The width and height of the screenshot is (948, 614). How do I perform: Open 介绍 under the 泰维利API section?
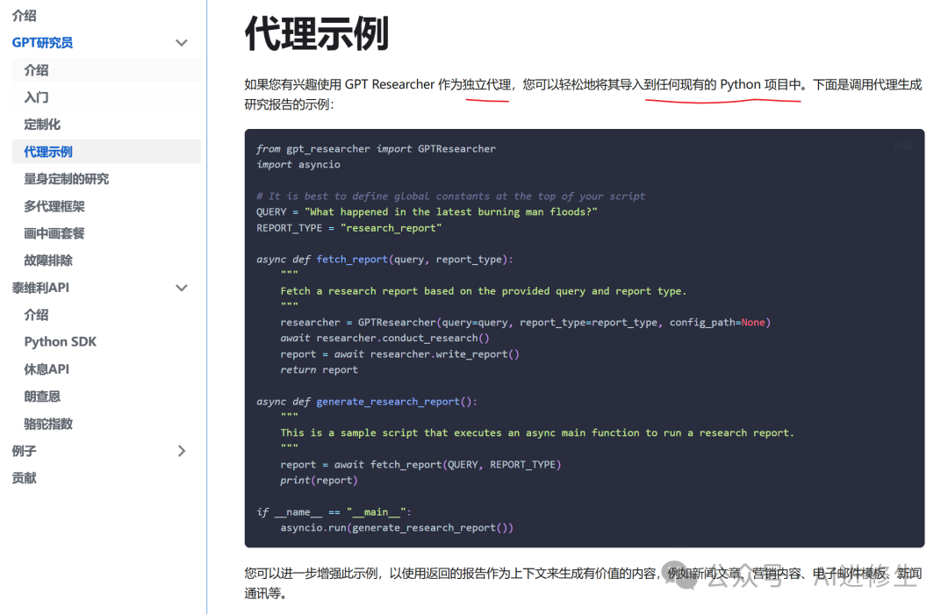pyautogui.click(x=36, y=315)
